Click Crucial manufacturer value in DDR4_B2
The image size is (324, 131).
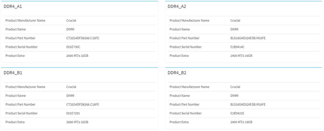235,87
